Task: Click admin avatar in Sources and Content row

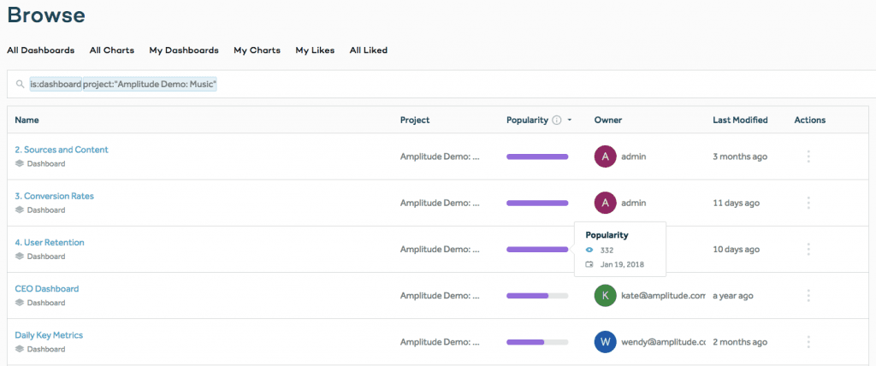Action: [605, 156]
